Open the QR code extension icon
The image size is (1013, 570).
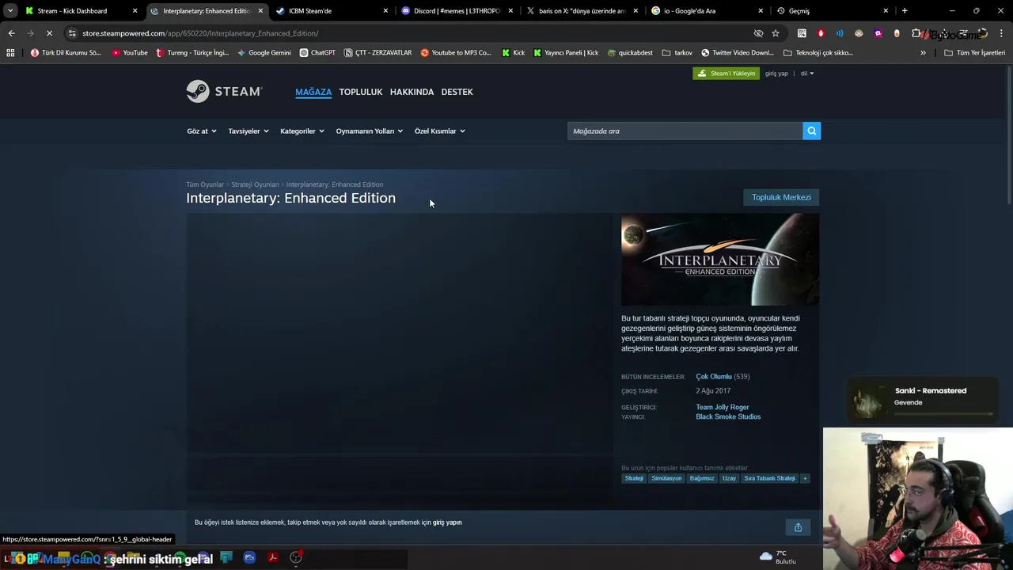click(x=802, y=33)
